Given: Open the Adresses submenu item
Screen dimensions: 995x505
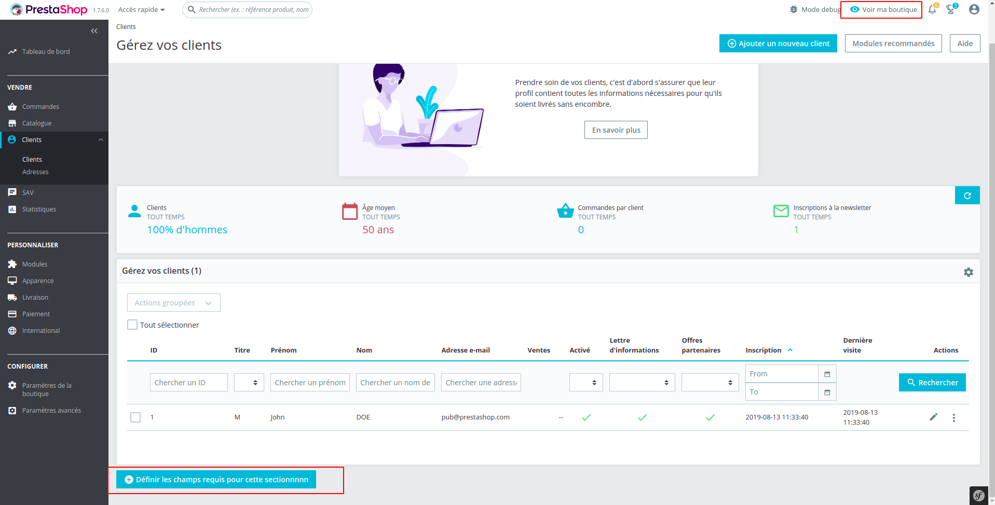Looking at the screenshot, I should click(35, 172).
